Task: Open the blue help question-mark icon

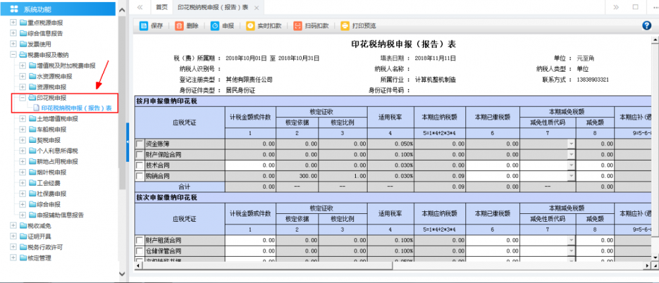Action: [x=647, y=26]
